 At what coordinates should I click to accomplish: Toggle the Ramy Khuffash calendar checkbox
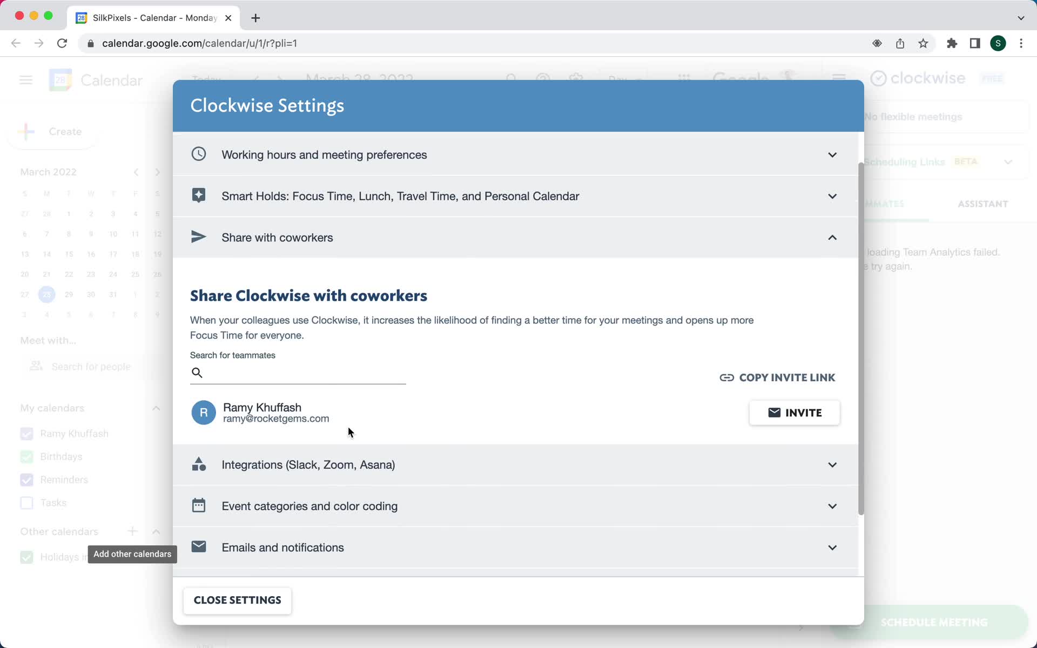point(26,434)
